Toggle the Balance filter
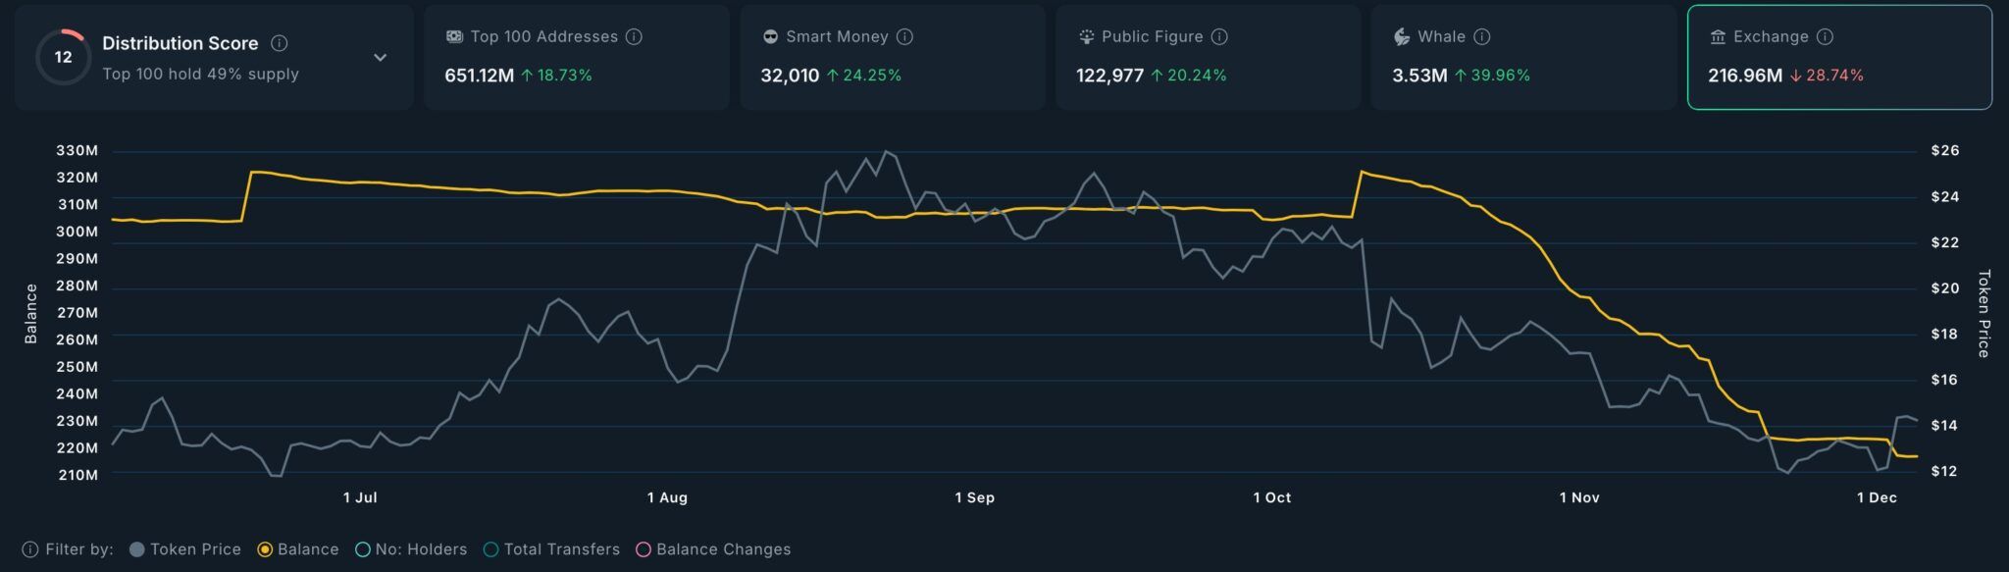Screen dimensions: 2009x572 pos(298,549)
